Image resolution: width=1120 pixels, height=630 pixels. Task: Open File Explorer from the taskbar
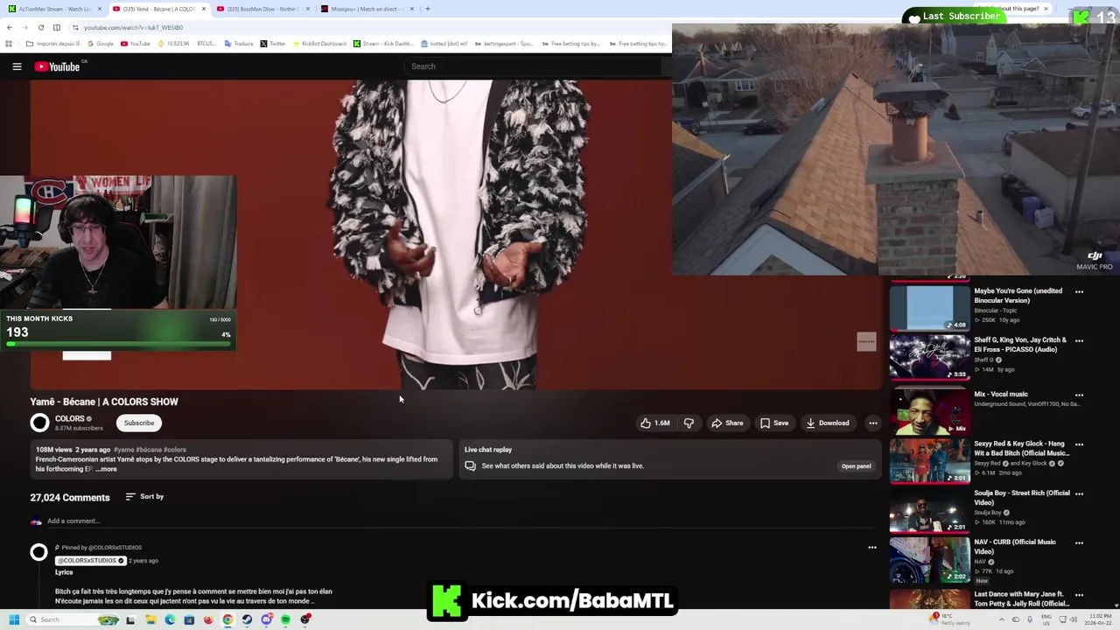(x=150, y=619)
